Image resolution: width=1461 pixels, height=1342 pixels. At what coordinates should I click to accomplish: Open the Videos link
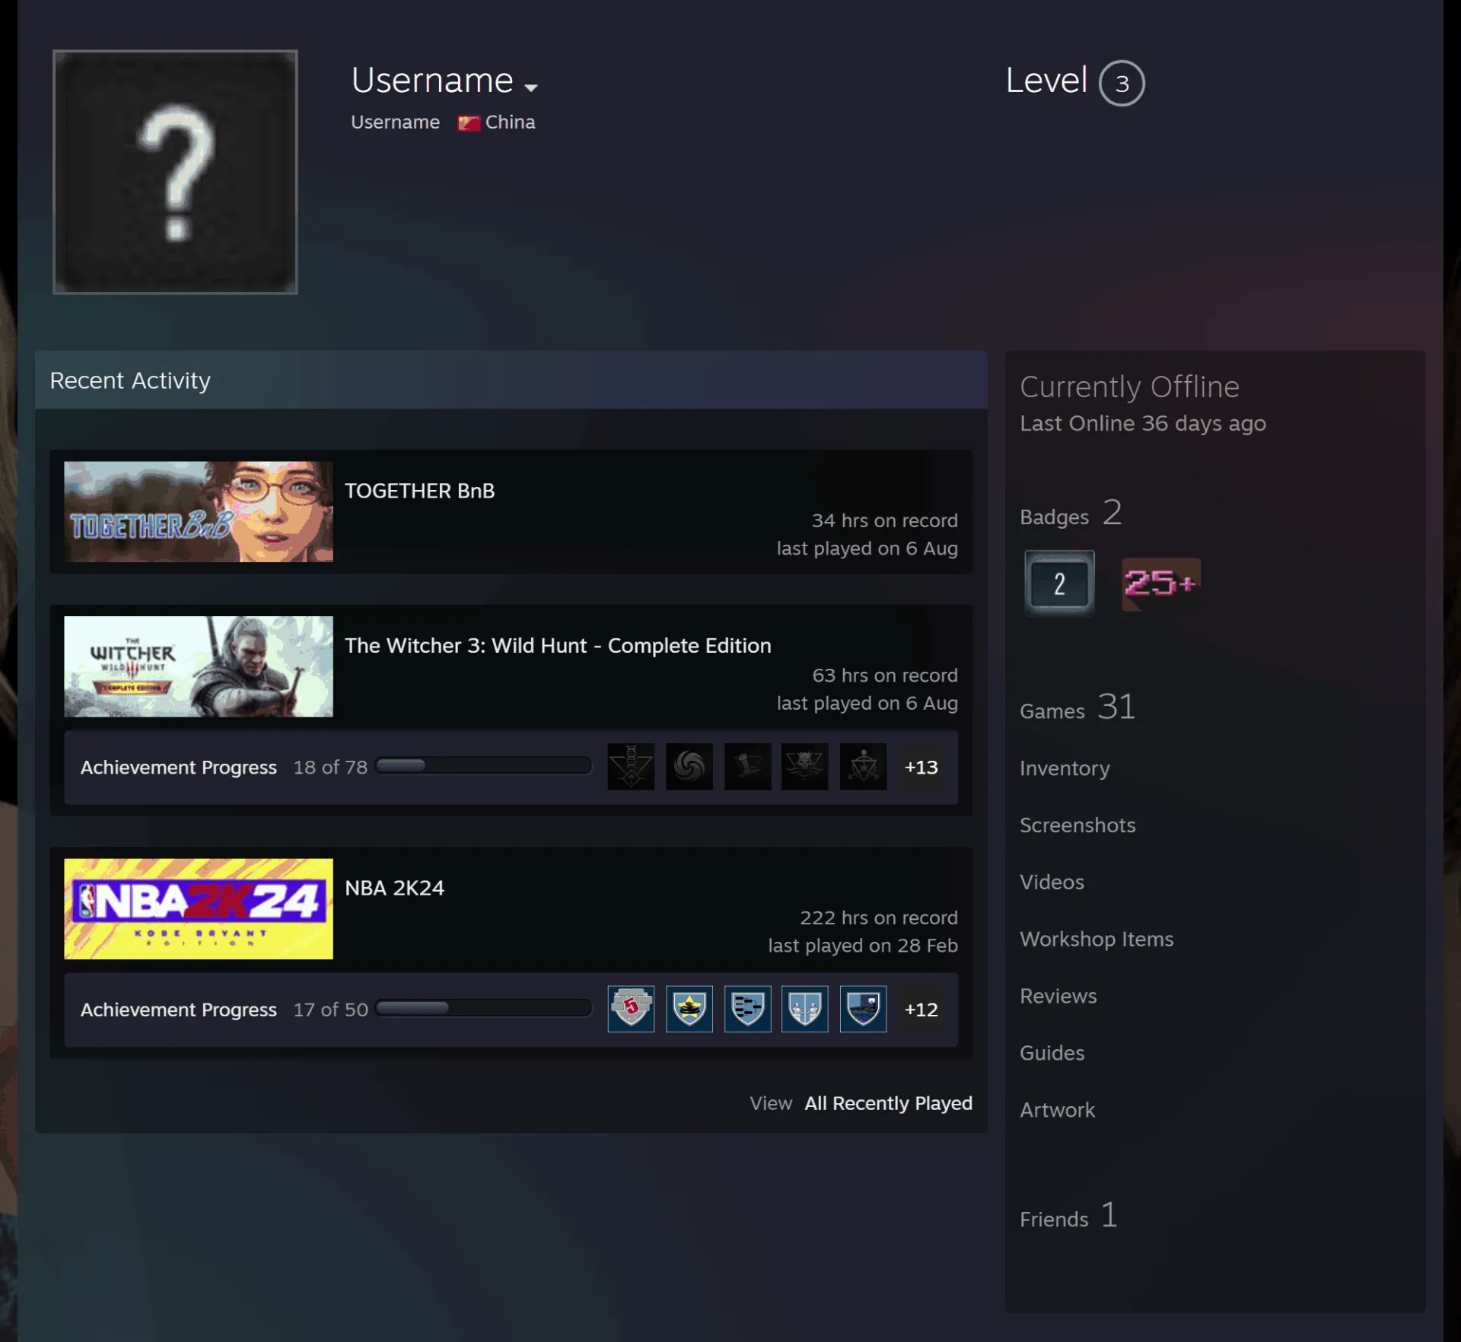1052,882
